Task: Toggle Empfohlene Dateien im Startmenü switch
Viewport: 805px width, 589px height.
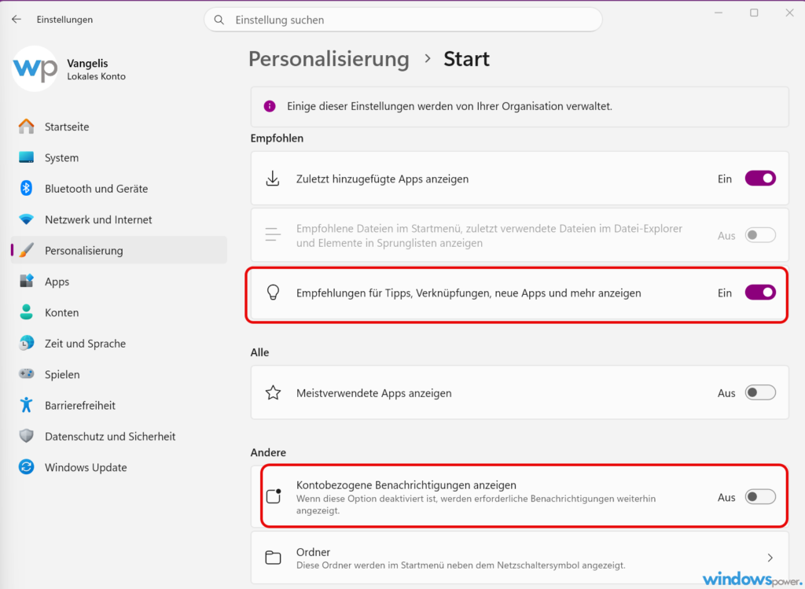Action: point(760,235)
